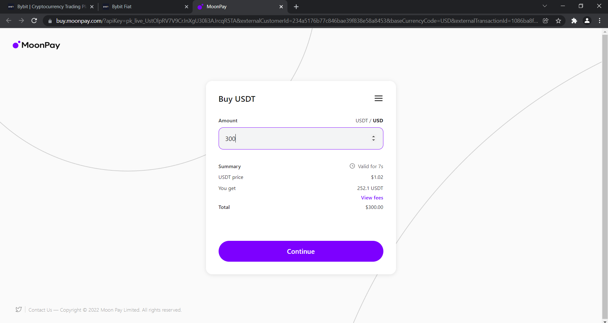Image resolution: width=608 pixels, height=323 pixels.
Task: Click the MoonPay logo
Action: tap(36, 45)
